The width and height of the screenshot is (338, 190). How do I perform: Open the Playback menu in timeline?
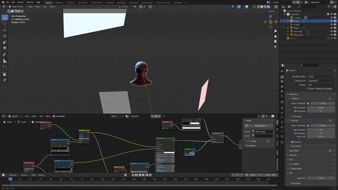[x=14, y=175]
